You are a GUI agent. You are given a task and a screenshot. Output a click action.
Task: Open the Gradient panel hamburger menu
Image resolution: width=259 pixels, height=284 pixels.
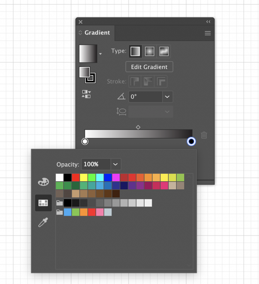pyautogui.click(x=208, y=33)
